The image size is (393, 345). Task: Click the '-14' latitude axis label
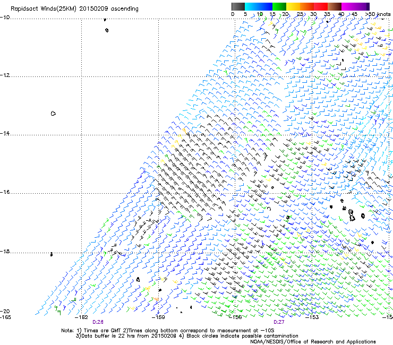[5, 133]
